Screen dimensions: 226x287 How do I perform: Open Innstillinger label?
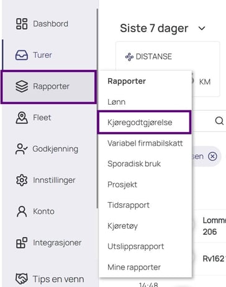tap(54, 180)
